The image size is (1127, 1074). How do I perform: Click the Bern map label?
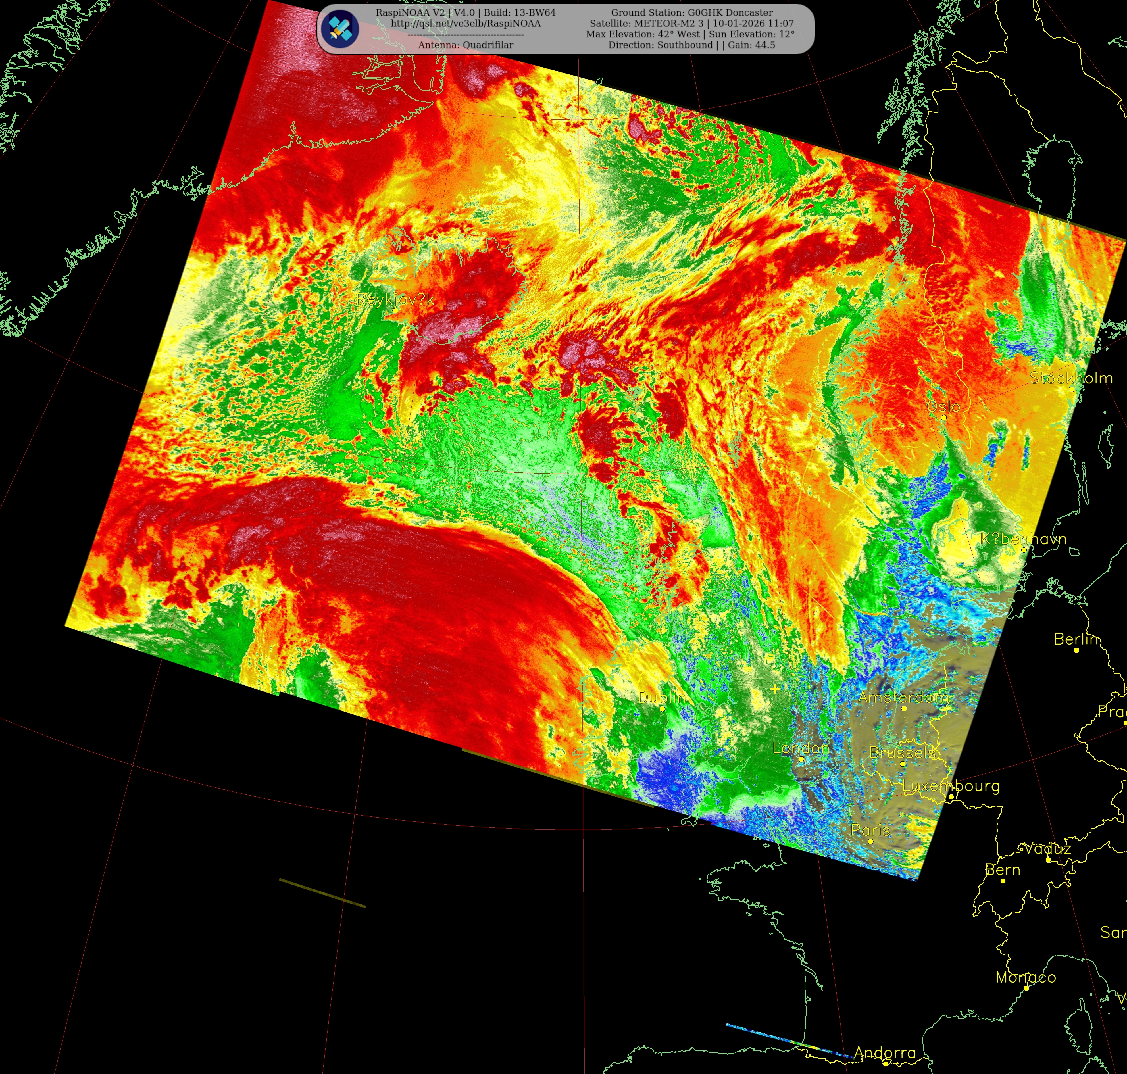(1002, 869)
